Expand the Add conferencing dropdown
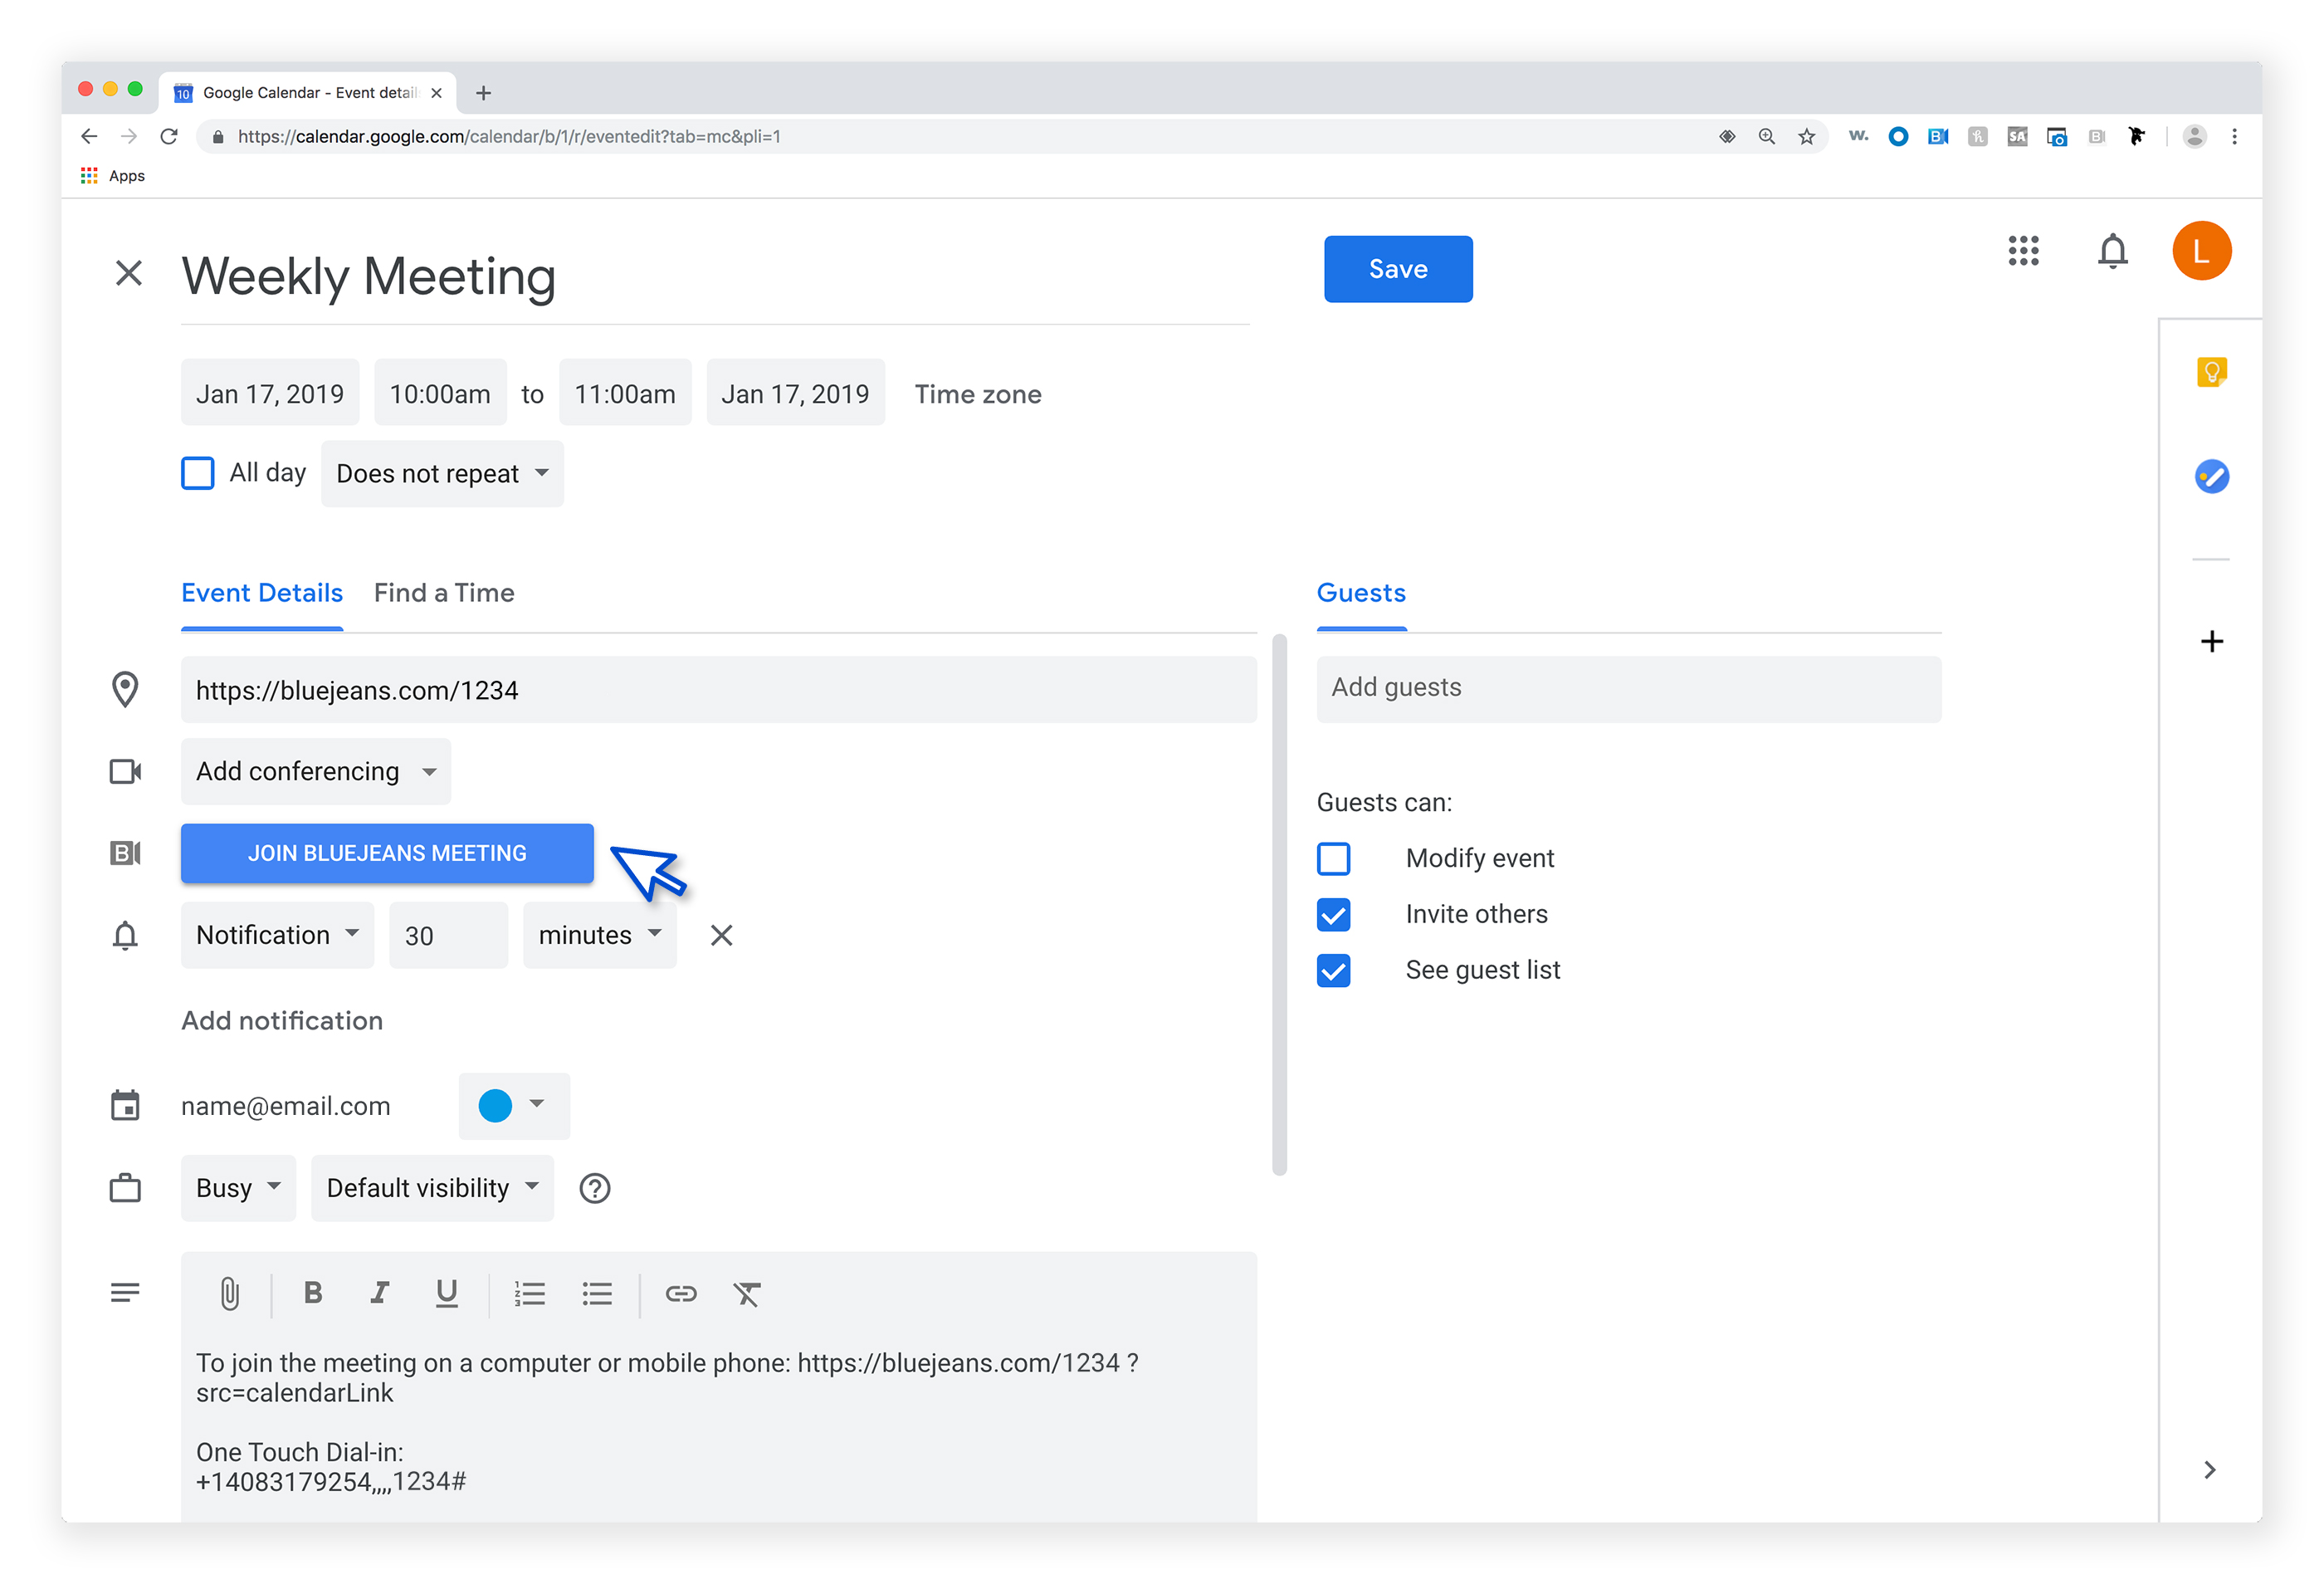Viewport: 2324px width, 1584px height. point(315,771)
